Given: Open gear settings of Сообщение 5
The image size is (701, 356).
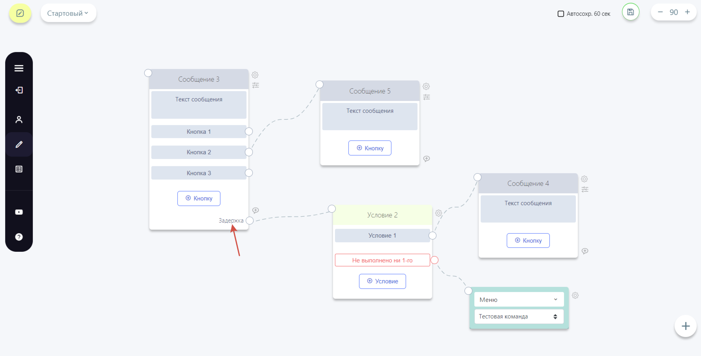Looking at the screenshot, I should tap(426, 86).
